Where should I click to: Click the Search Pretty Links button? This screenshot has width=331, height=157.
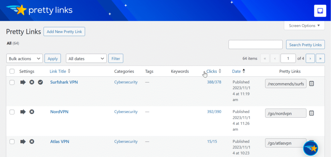click(x=305, y=45)
